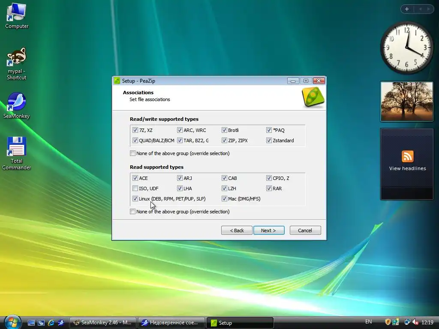Uncheck the ACE association
439x329 pixels.
[x=135, y=178]
